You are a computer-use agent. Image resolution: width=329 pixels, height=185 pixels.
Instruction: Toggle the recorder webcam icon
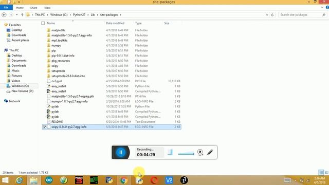pos(200,152)
